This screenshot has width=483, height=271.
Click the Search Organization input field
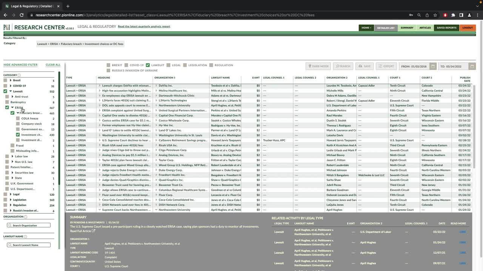[29, 225]
